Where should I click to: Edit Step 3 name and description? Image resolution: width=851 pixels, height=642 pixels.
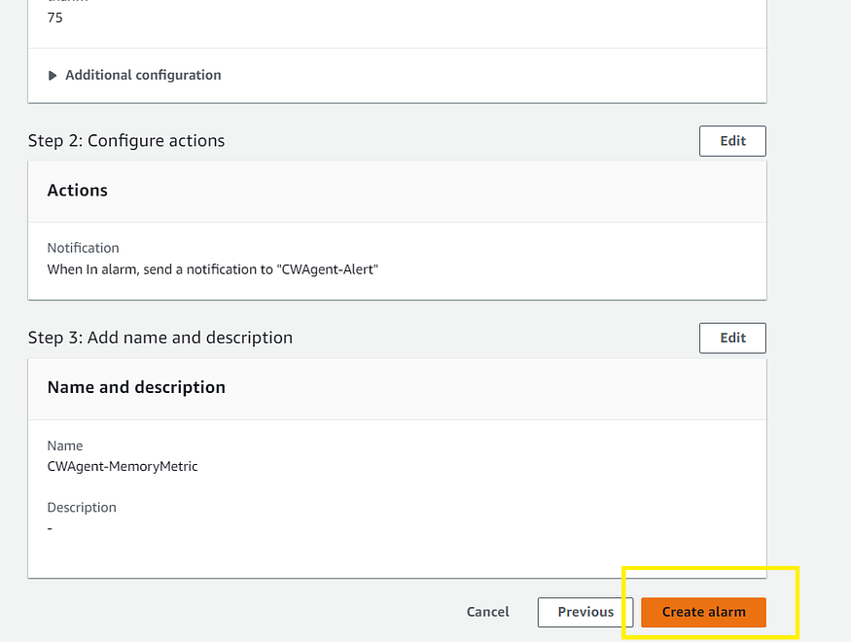click(732, 338)
